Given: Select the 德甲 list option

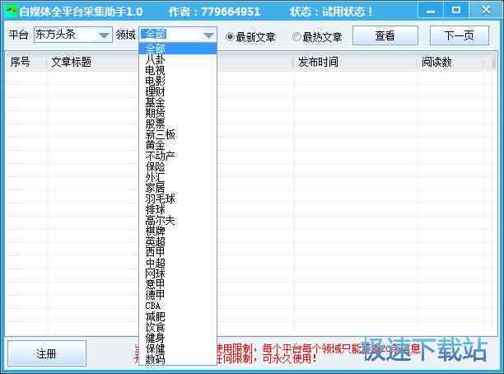Looking at the screenshot, I should tap(178, 295).
